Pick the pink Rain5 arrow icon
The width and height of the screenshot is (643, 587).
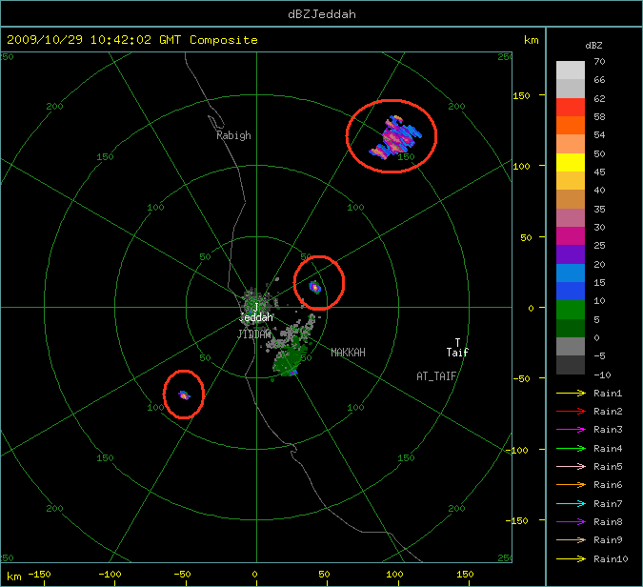[x=571, y=466]
